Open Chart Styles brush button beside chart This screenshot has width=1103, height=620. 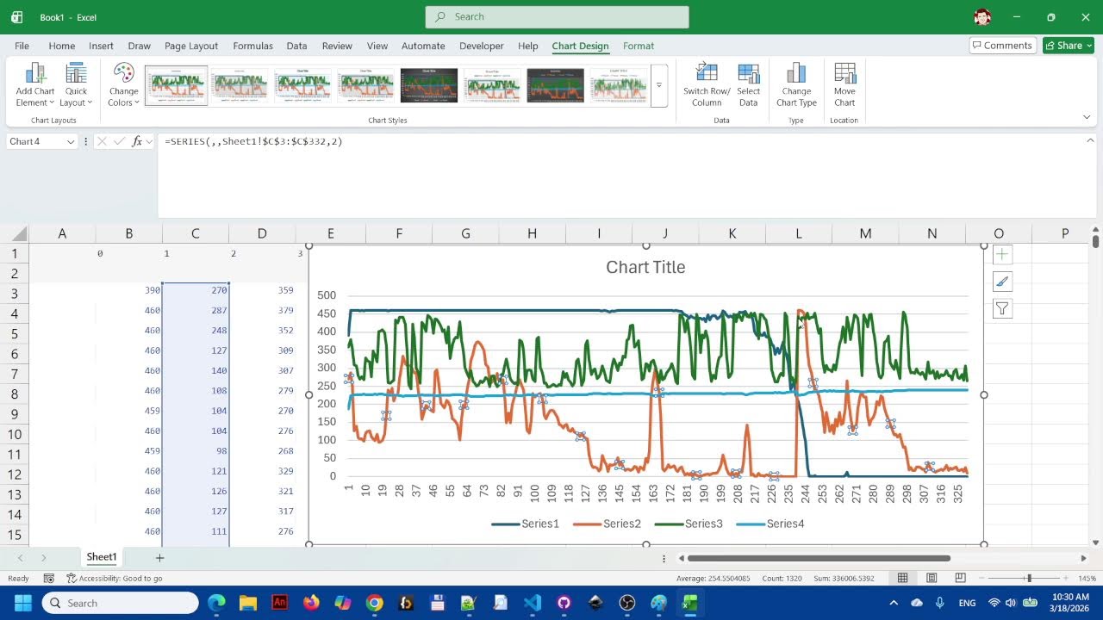1002,282
